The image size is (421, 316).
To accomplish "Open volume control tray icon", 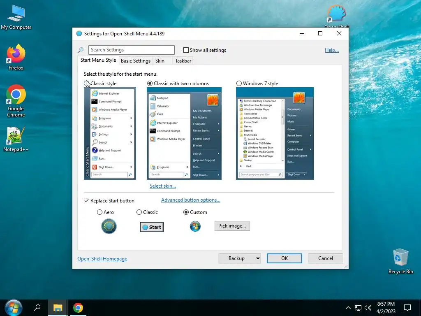I will click(368, 308).
